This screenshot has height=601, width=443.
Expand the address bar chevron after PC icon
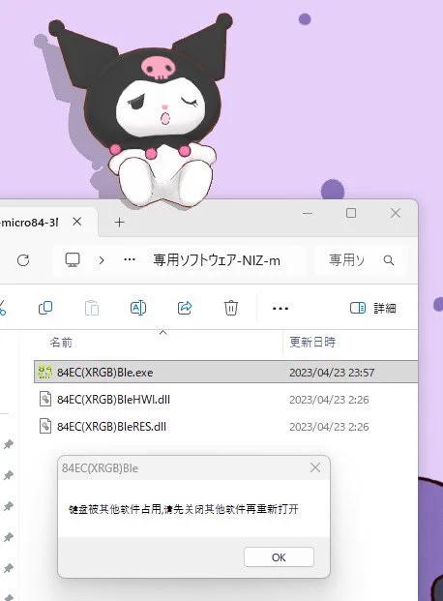[x=102, y=260]
